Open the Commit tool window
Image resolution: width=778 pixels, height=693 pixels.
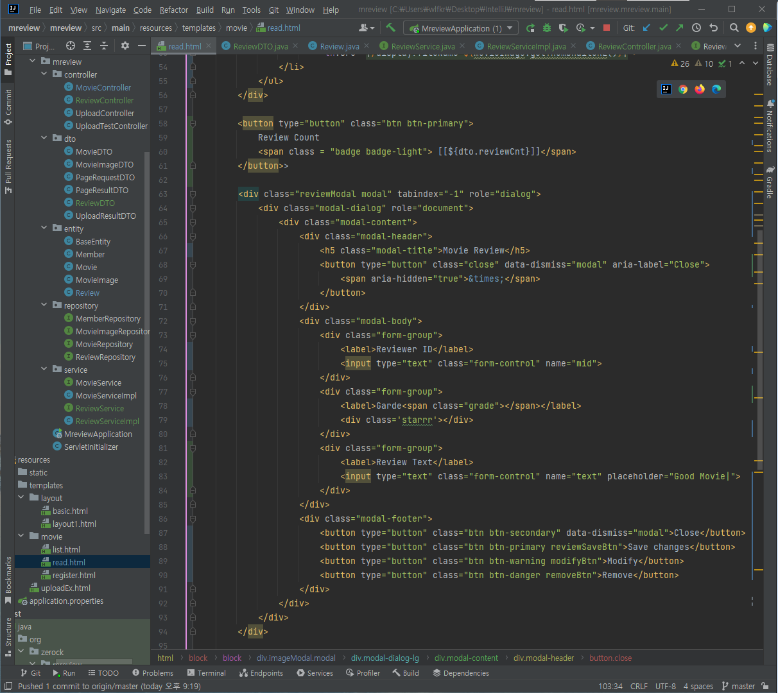point(8,107)
